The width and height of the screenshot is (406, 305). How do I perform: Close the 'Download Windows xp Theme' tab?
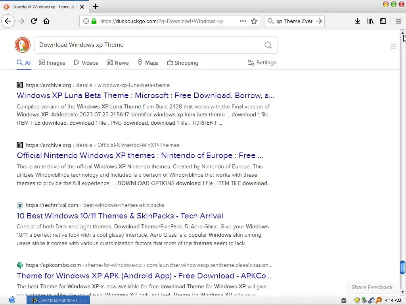[x=82, y=7]
